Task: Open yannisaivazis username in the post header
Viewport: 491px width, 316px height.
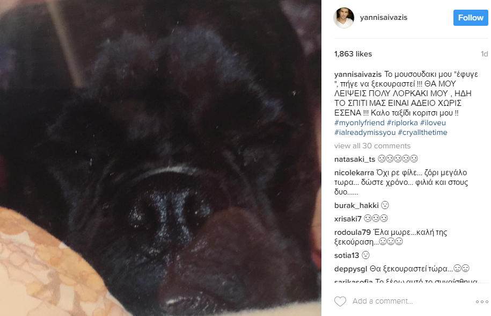Action: (384, 18)
